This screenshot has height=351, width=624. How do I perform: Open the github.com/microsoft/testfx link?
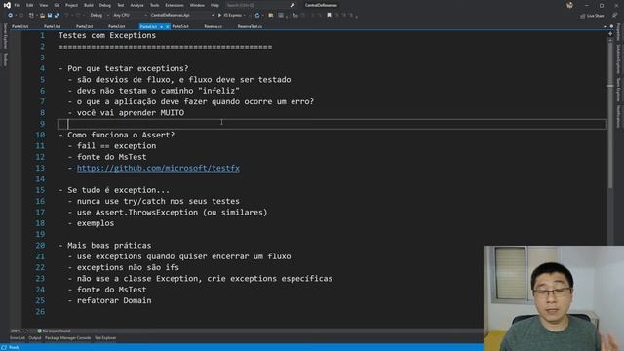(158, 168)
